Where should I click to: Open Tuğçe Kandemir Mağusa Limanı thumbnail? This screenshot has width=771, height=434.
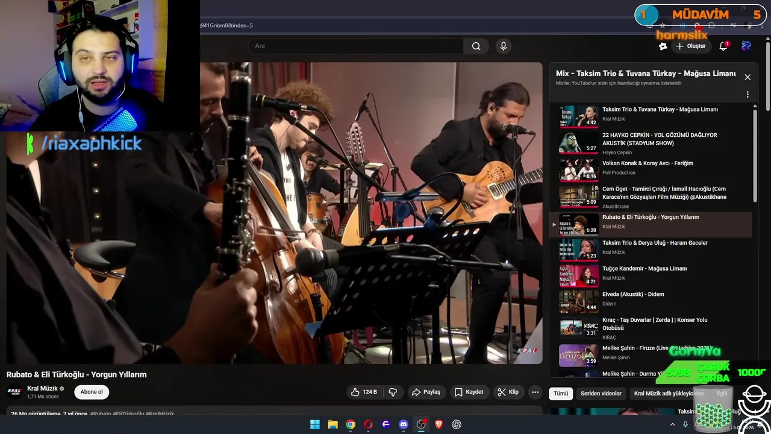579,275
